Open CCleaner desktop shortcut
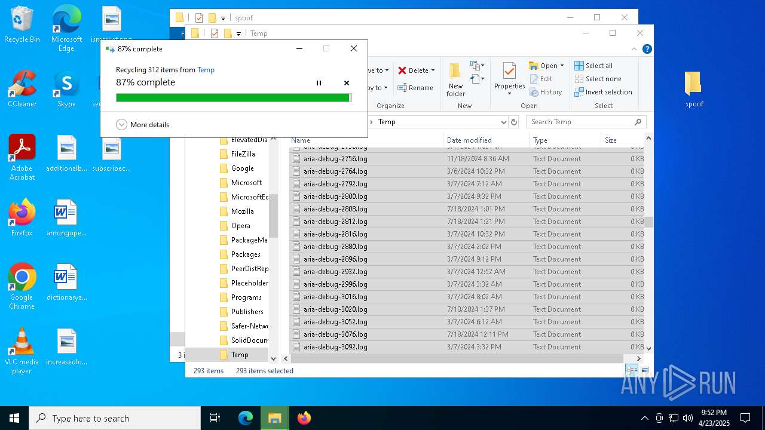 coord(22,89)
